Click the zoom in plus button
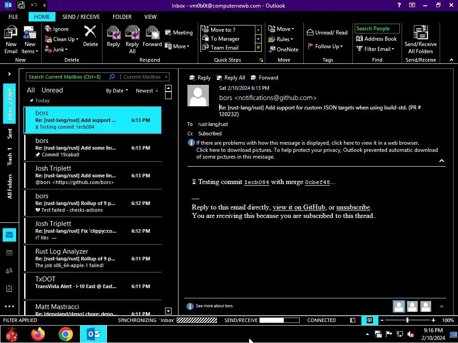 coord(433,320)
